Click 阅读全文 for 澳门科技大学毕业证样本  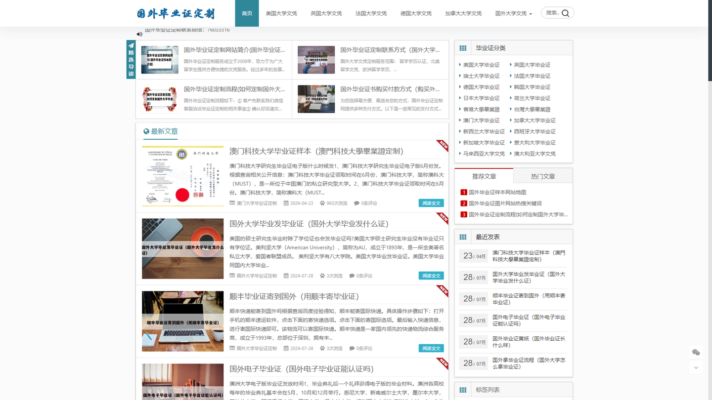[x=431, y=203]
